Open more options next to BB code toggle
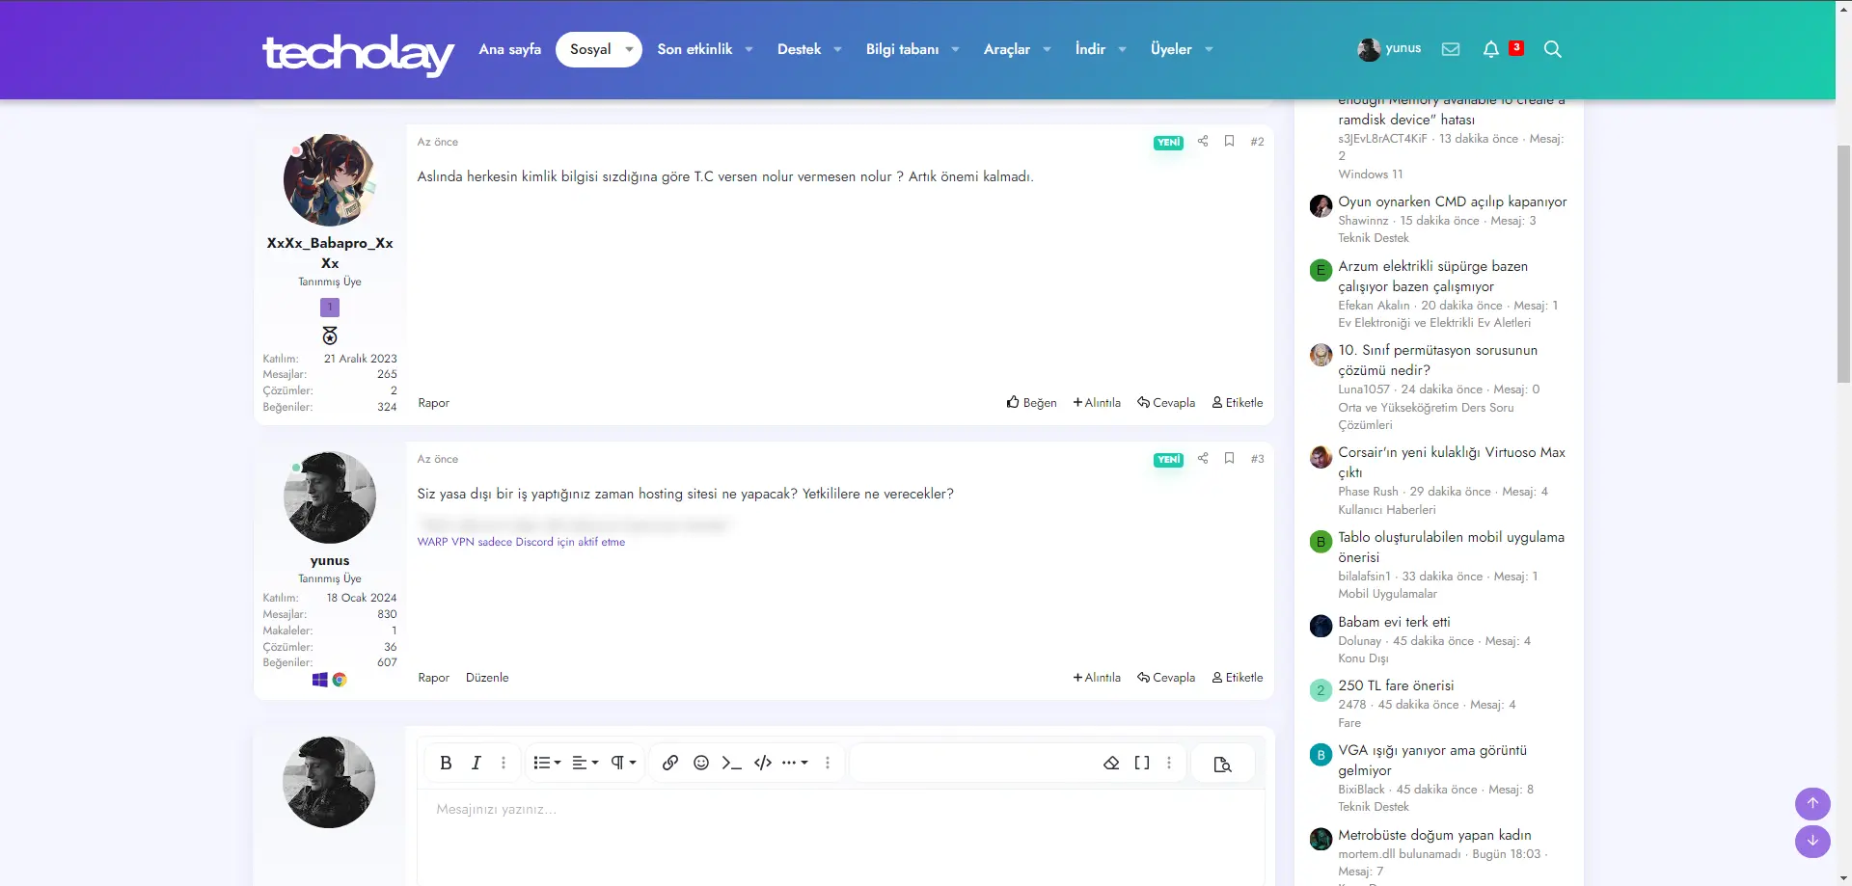 (1169, 763)
